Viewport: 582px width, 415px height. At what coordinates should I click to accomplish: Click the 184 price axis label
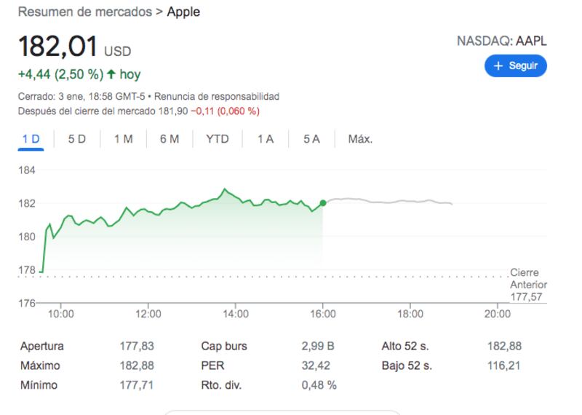[27, 170]
